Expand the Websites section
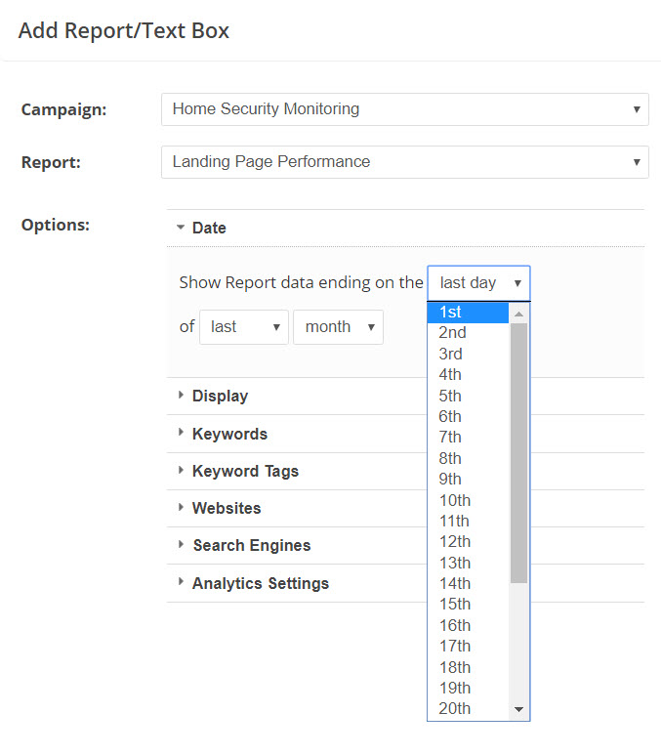The height and width of the screenshot is (755, 661). 227,508
